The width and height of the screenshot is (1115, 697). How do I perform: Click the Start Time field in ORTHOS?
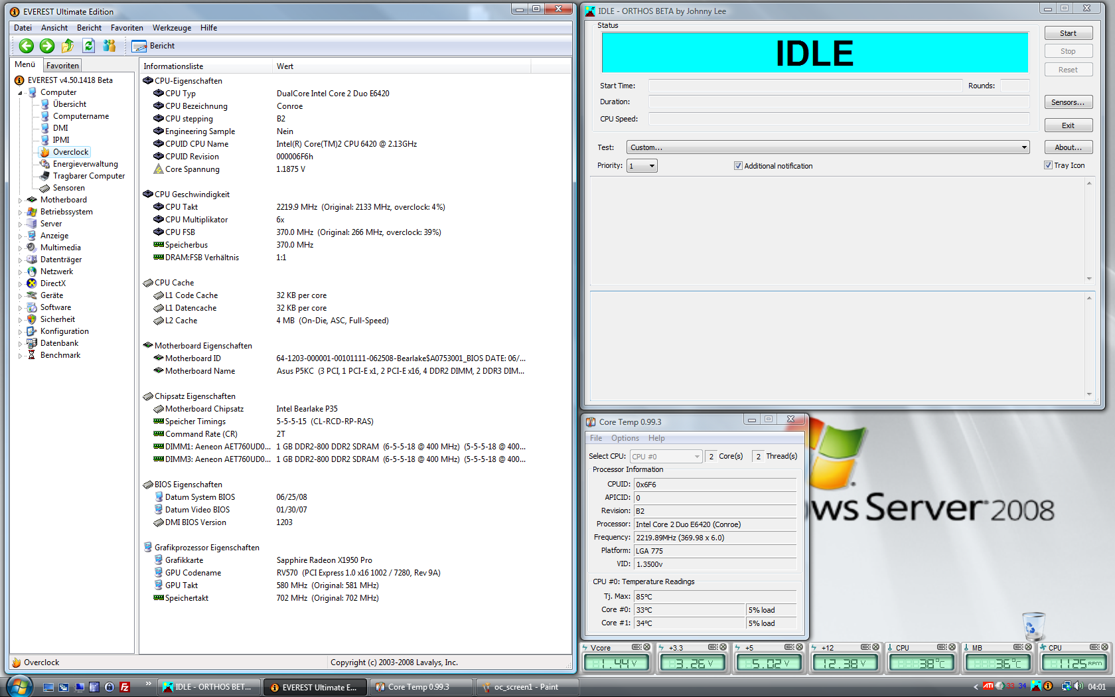click(805, 86)
